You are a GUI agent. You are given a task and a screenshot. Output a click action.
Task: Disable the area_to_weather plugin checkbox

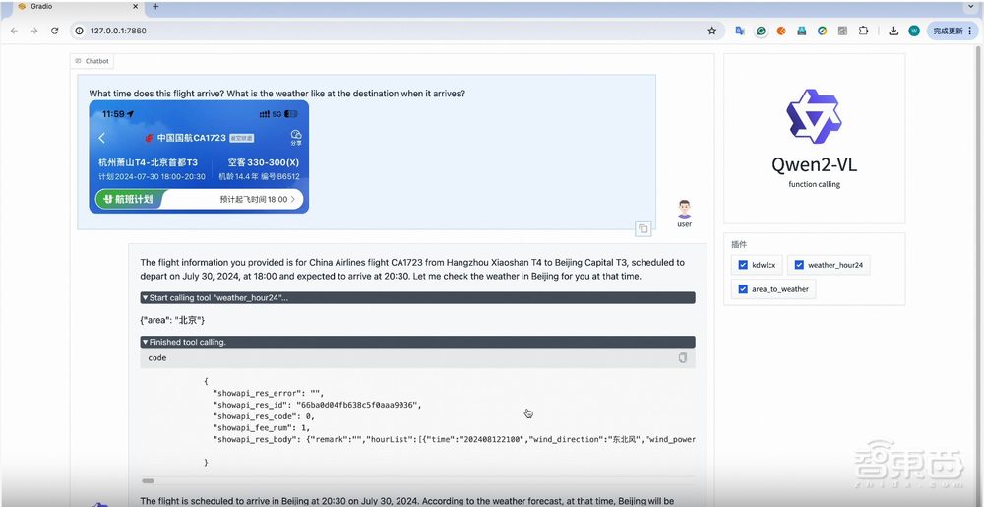(x=743, y=289)
